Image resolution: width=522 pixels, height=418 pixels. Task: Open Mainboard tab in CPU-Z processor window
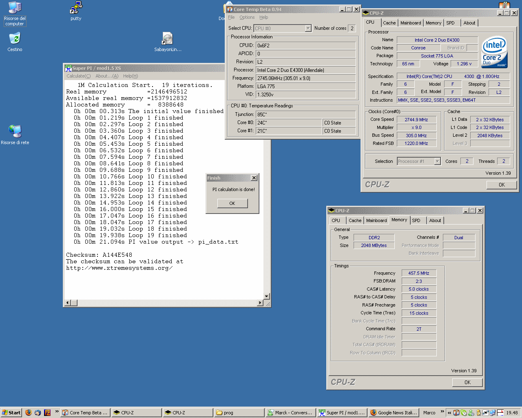[x=411, y=23]
